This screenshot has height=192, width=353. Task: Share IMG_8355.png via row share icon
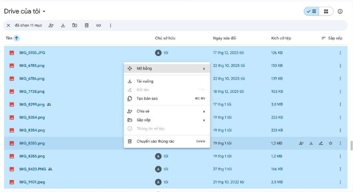[301, 143]
